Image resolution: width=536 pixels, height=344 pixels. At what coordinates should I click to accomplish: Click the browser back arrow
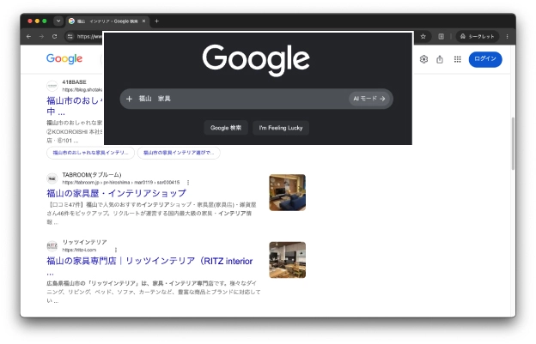[28, 37]
